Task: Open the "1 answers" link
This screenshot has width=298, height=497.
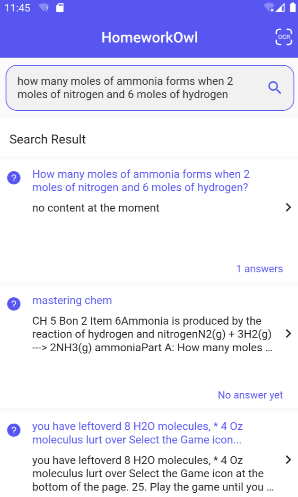Action: pyautogui.click(x=259, y=269)
